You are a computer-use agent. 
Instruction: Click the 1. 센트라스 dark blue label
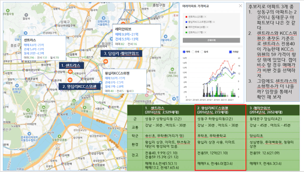72,66
